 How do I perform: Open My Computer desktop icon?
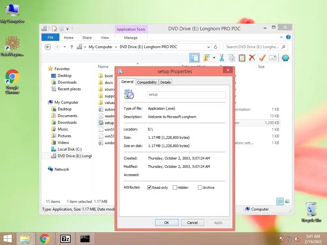tap(12, 13)
